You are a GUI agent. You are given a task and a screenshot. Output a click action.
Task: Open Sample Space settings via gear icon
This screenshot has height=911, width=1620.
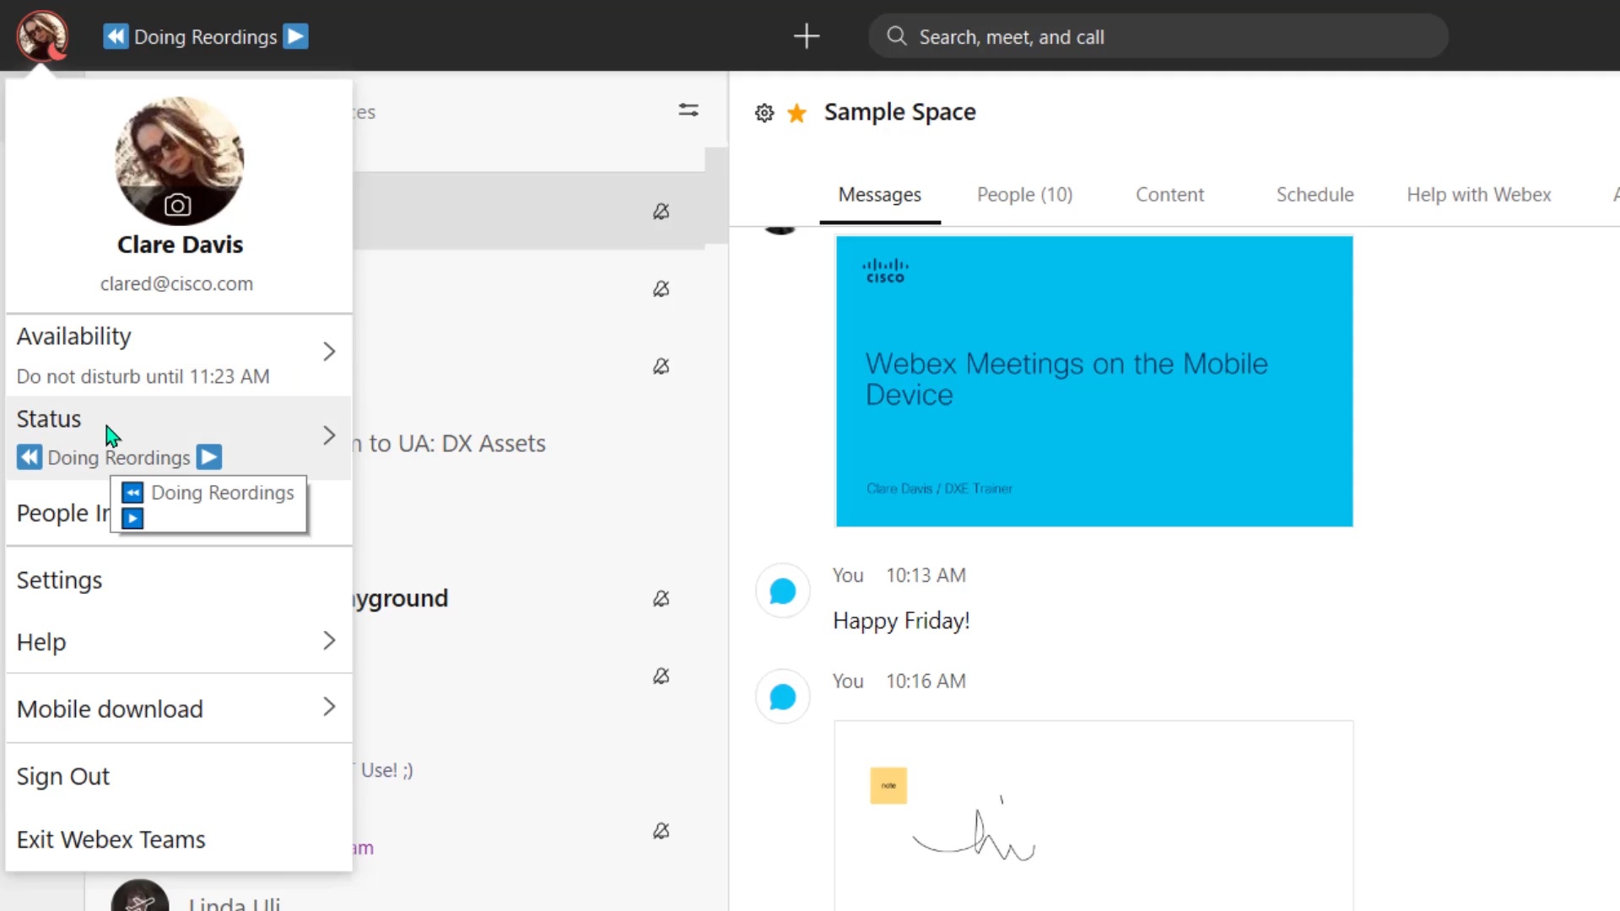point(764,112)
